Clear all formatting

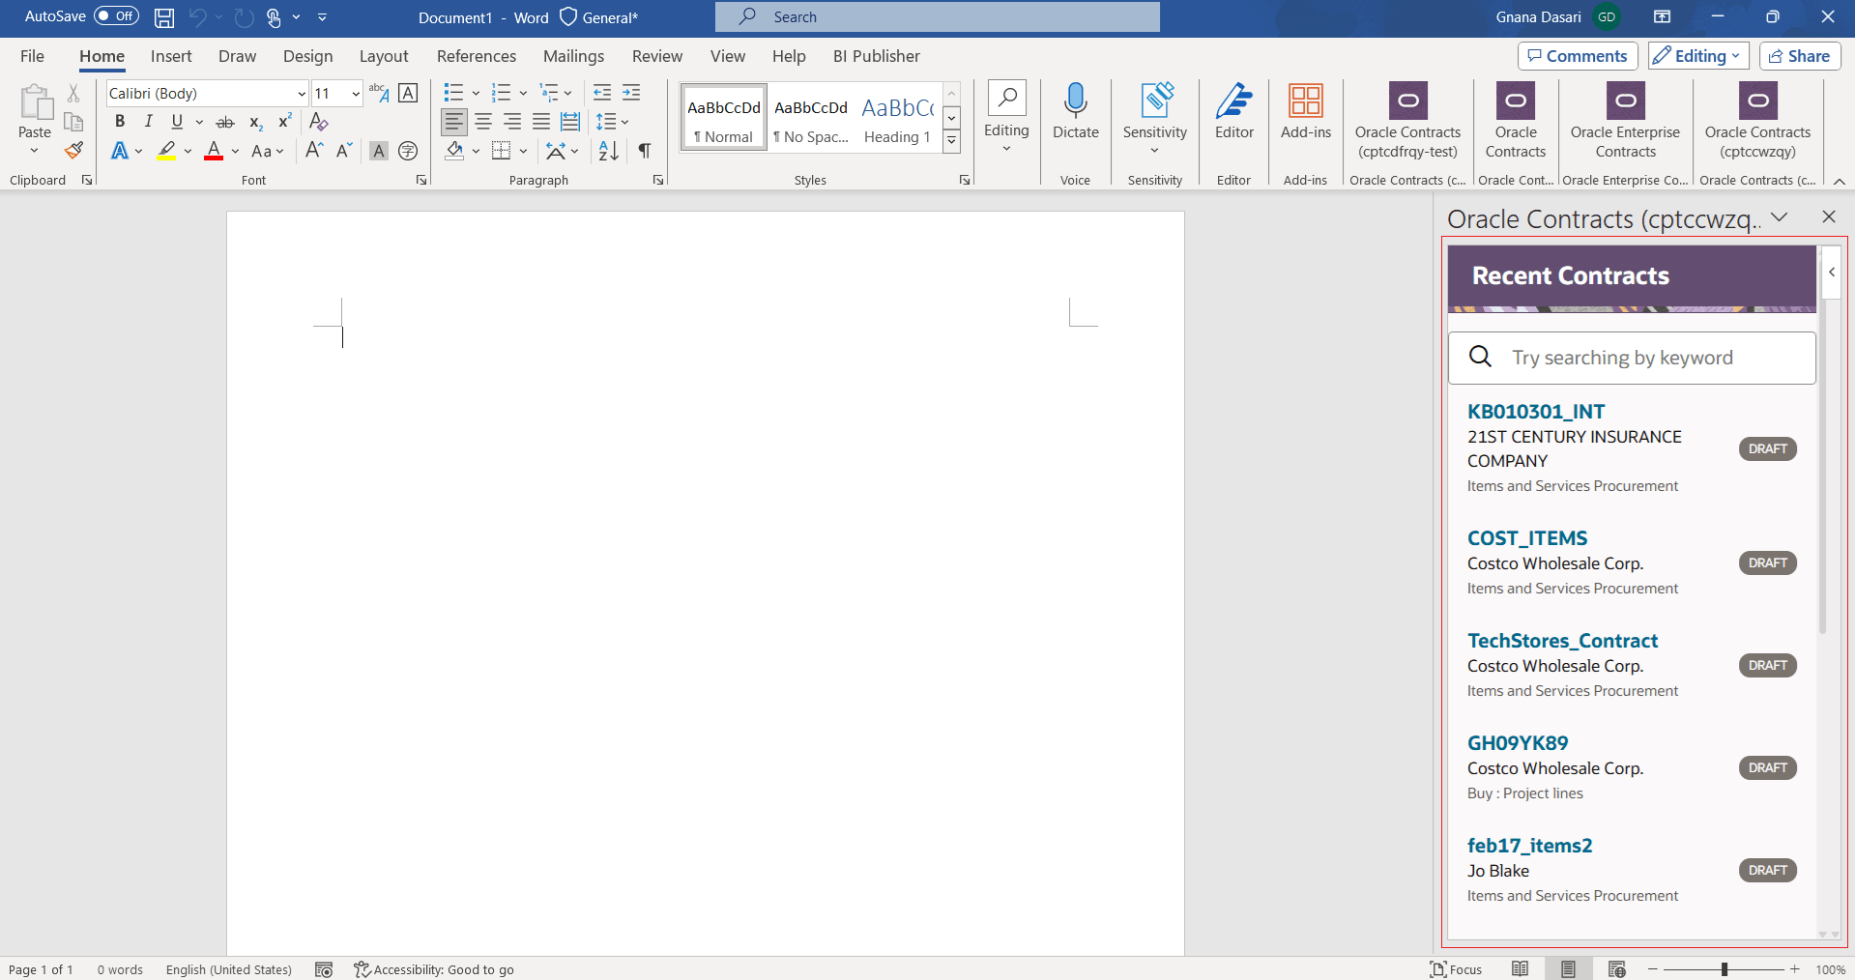[317, 122]
